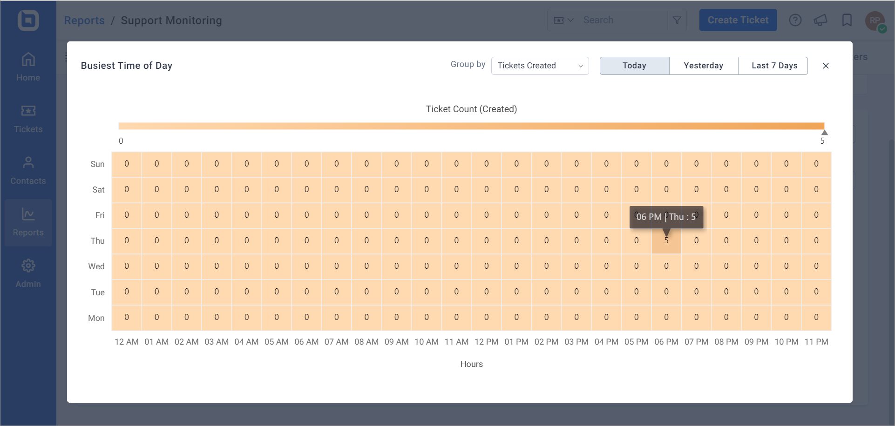Screen dimensions: 895x426
Task: Click the '12 AM' hour axis label
Action: pyautogui.click(x=127, y=342)
